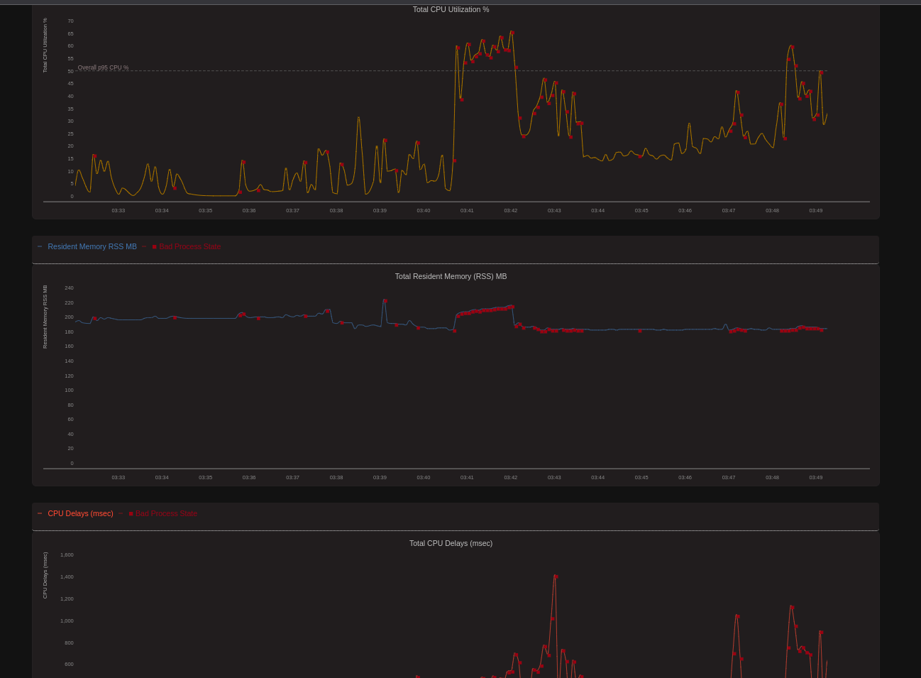Click the 03:42 tick on Resident Memory chart
921x678 pixels.
click(x=511, y=477)
